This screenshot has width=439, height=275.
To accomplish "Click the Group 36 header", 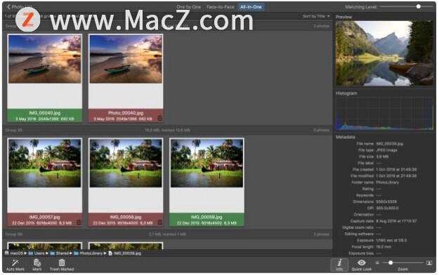I will pyautogui.click(x=167, y=234).
